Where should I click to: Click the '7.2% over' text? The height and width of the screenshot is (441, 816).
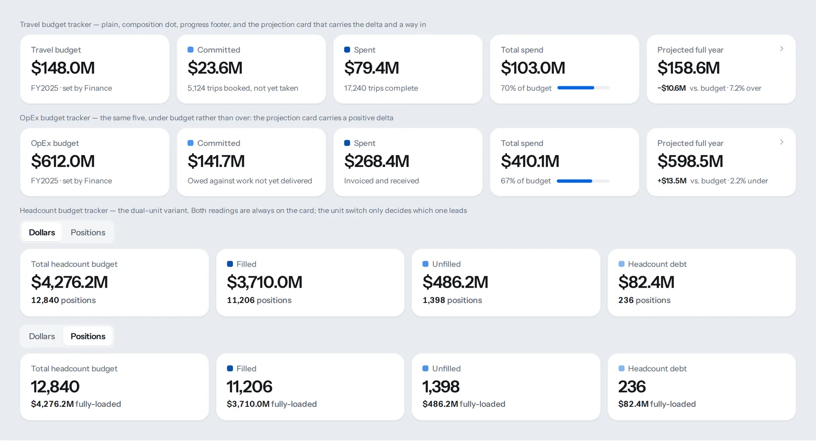[x=745, y=88]
